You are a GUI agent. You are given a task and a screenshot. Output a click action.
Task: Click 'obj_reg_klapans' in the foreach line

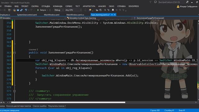pos(78,68)
